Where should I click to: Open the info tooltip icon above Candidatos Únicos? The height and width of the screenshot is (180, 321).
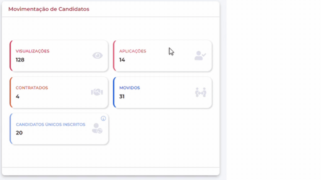click(x=104, y=119)
